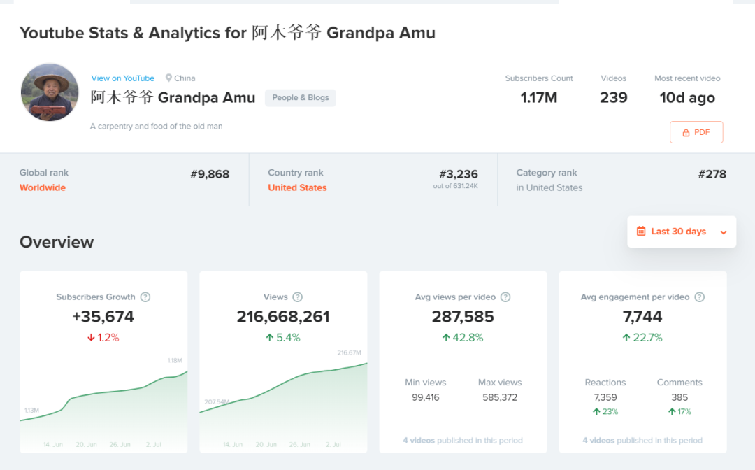Click the lock icon on the PDF button
The width and height of the screenshot is (755, 470).
(686, 132)
